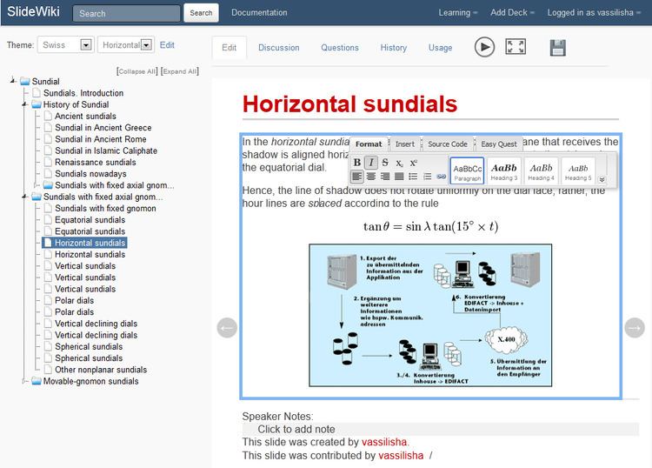Open Sundial in Islamic Caliphate slide
652x468 pixels.
(x=106, y=150)
